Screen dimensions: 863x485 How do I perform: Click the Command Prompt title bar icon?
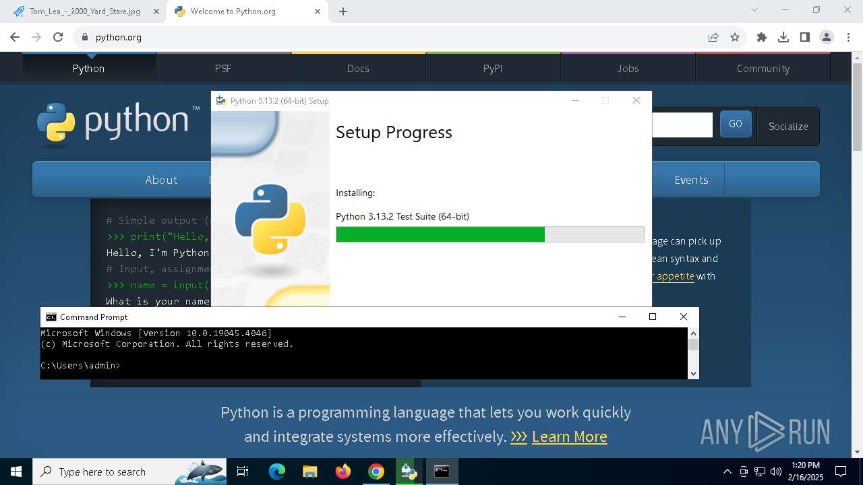coord(51,317)
